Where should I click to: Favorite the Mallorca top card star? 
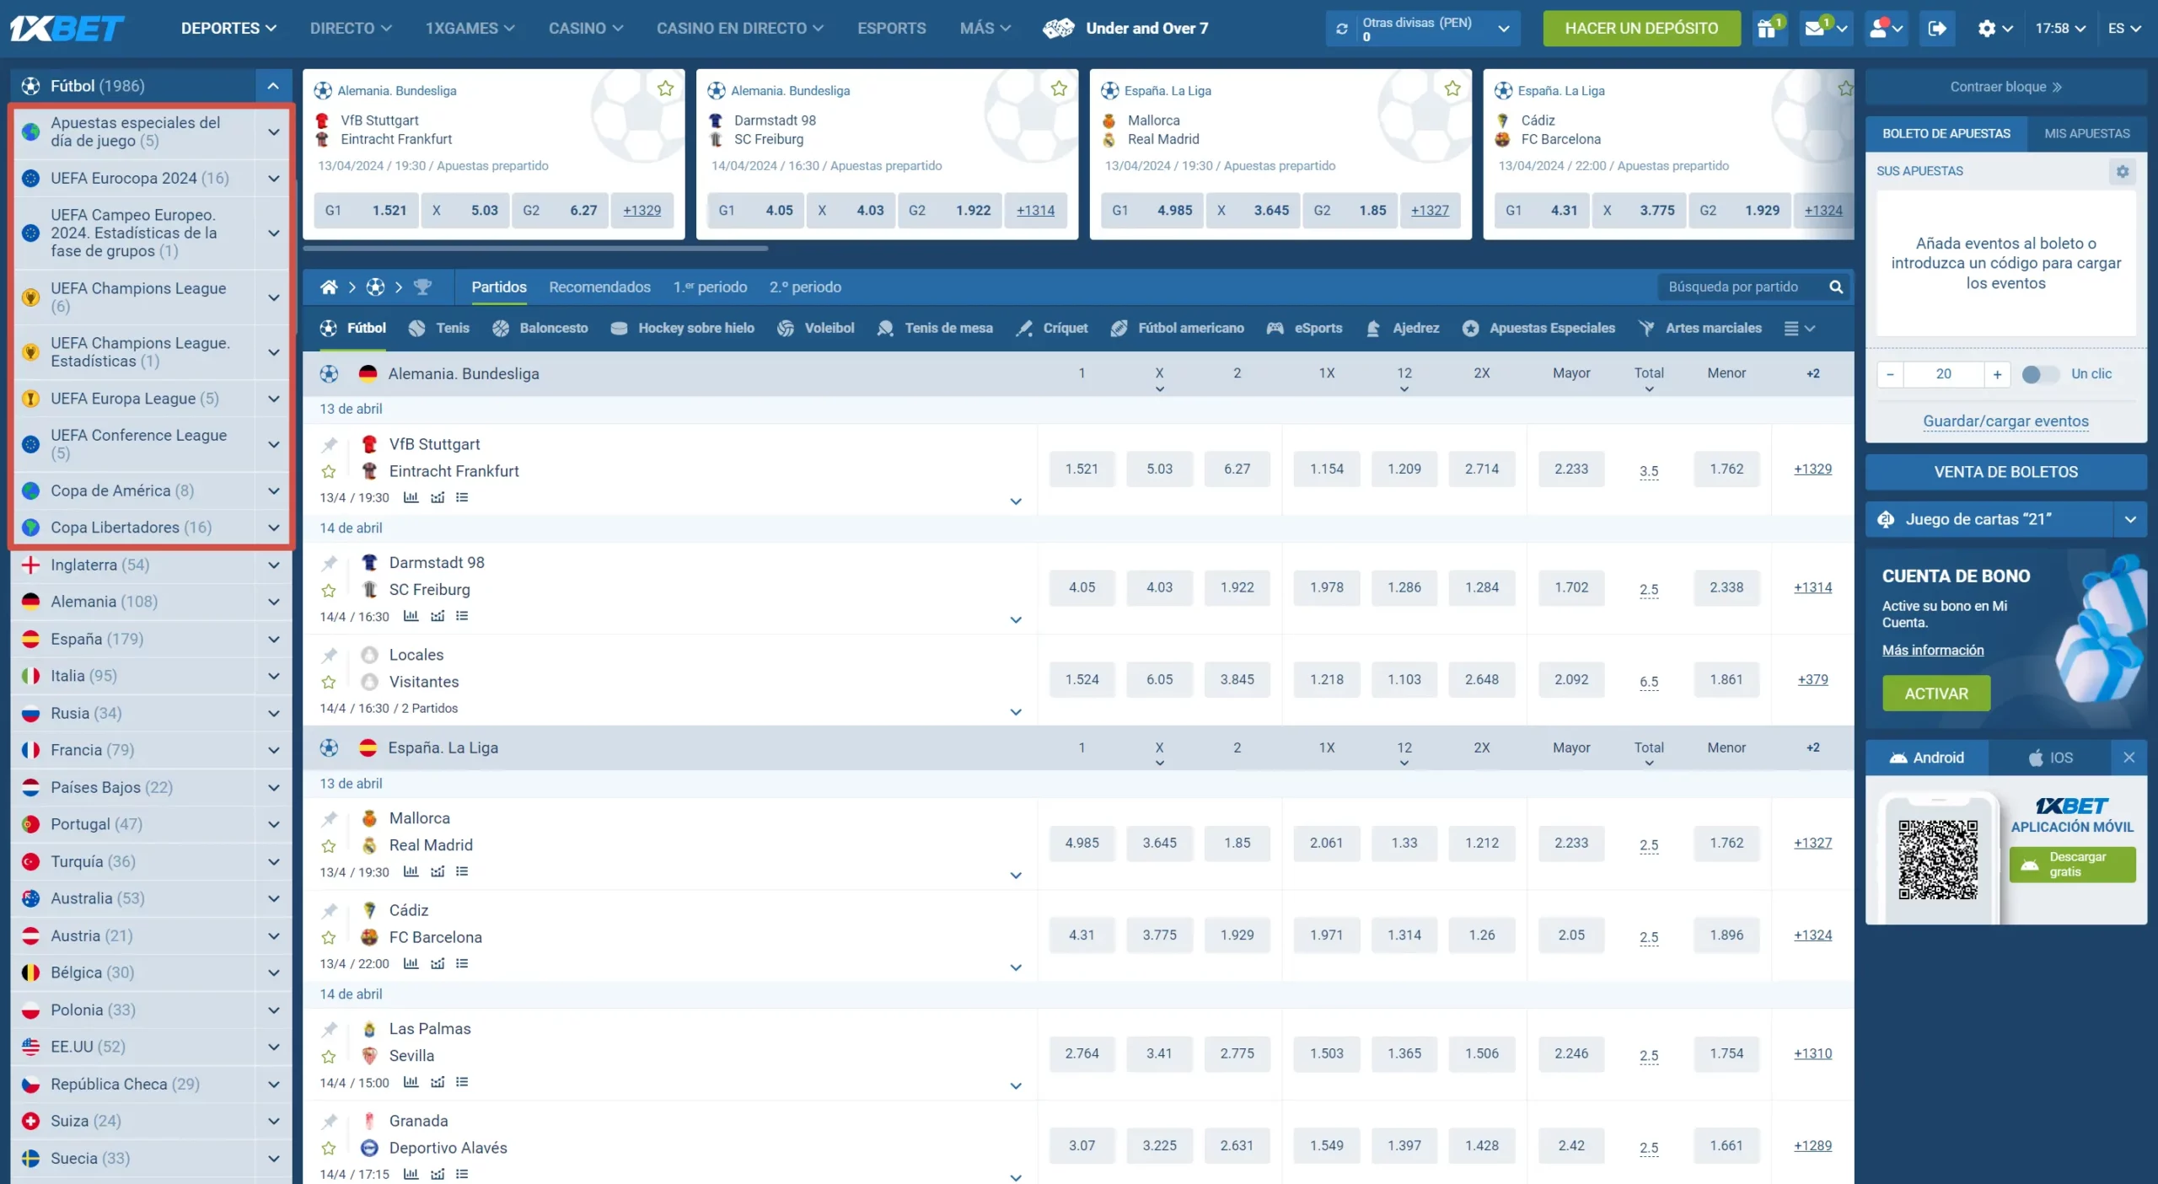click(x=1452, y=88)
